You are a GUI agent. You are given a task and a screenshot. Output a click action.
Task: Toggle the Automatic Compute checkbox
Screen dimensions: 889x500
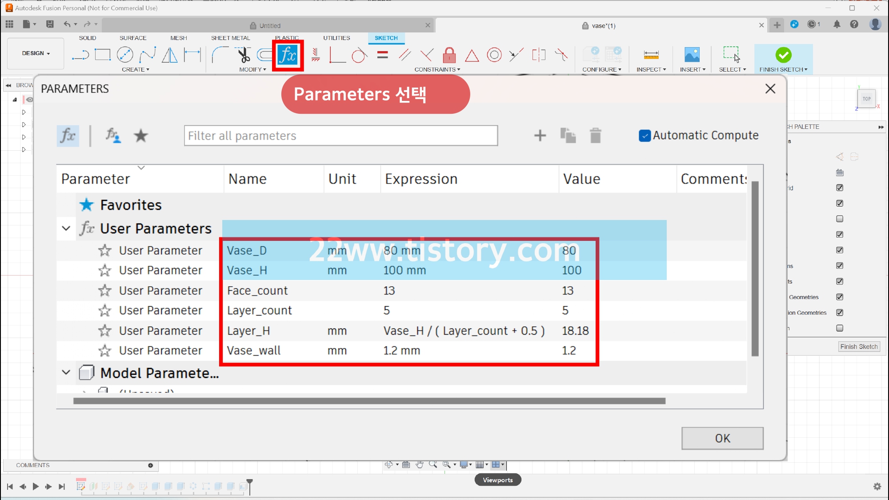645,136
